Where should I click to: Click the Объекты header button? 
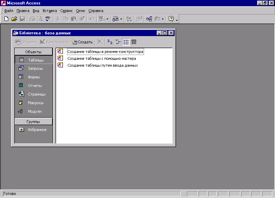pyautogui.click(x=33, y=52)
